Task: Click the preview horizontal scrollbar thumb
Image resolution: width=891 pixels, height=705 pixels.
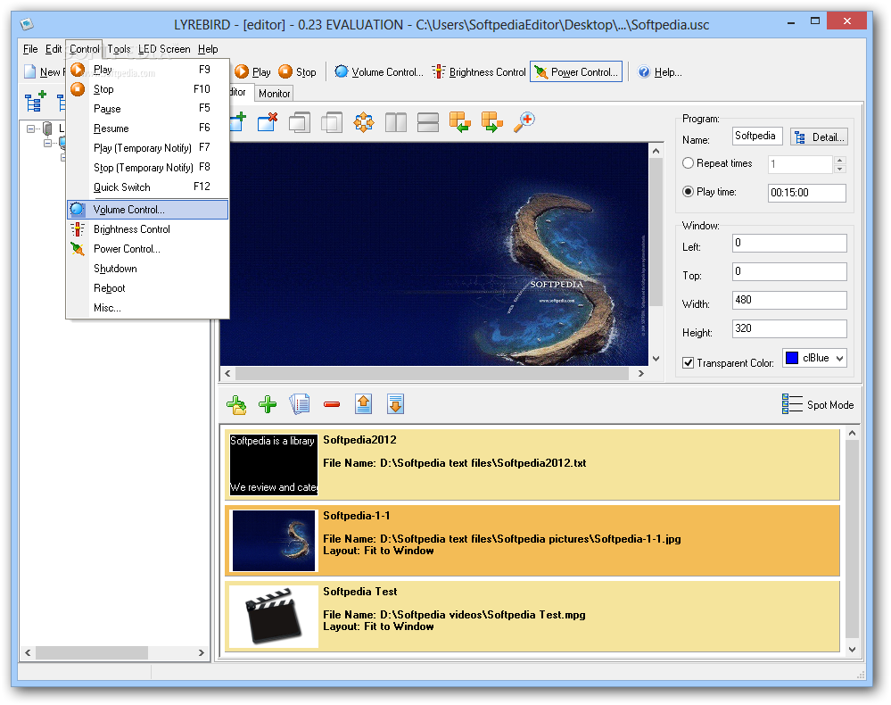Action: (432, 373)
